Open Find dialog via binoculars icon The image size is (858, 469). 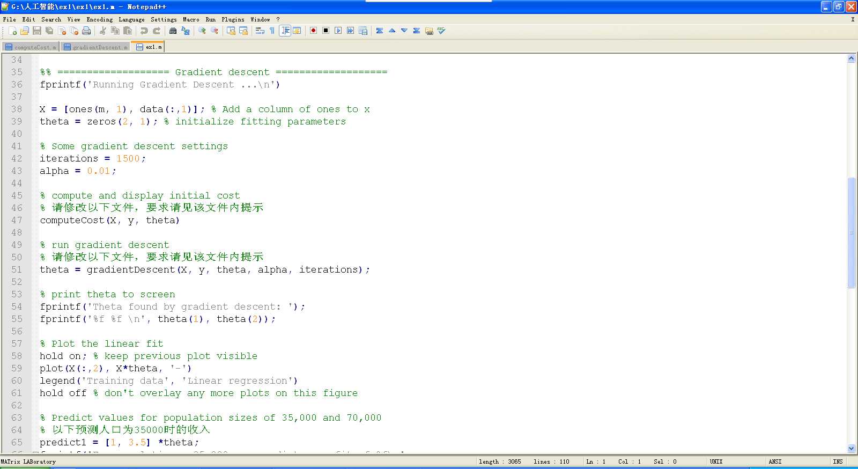coord(173,31)
